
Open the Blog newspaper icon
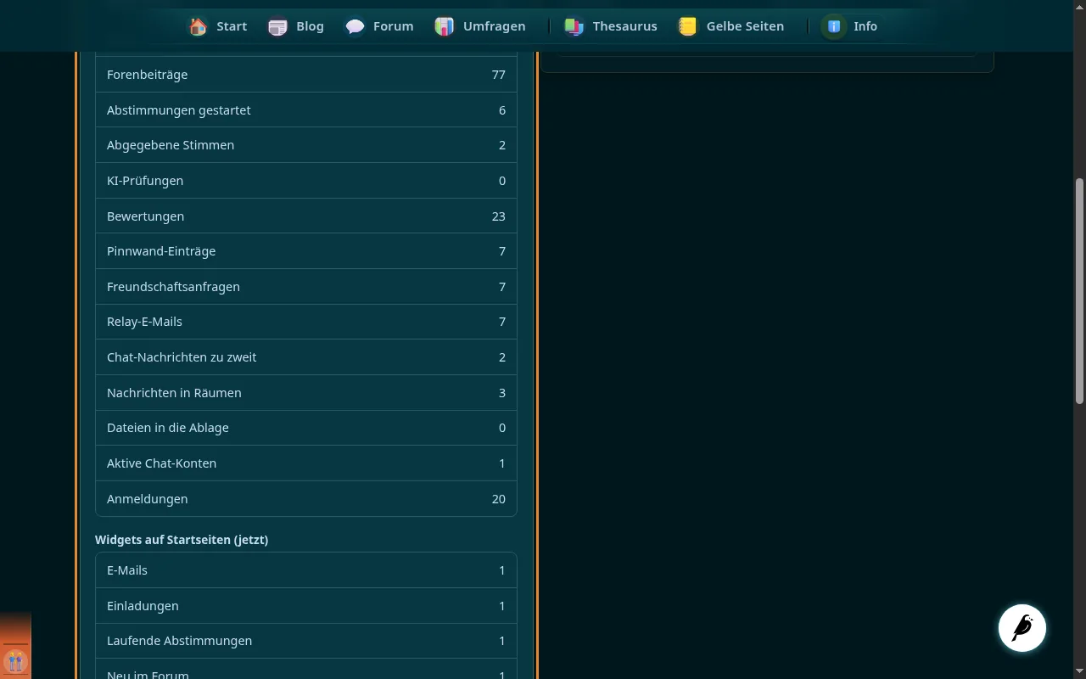tap(277, 26)
